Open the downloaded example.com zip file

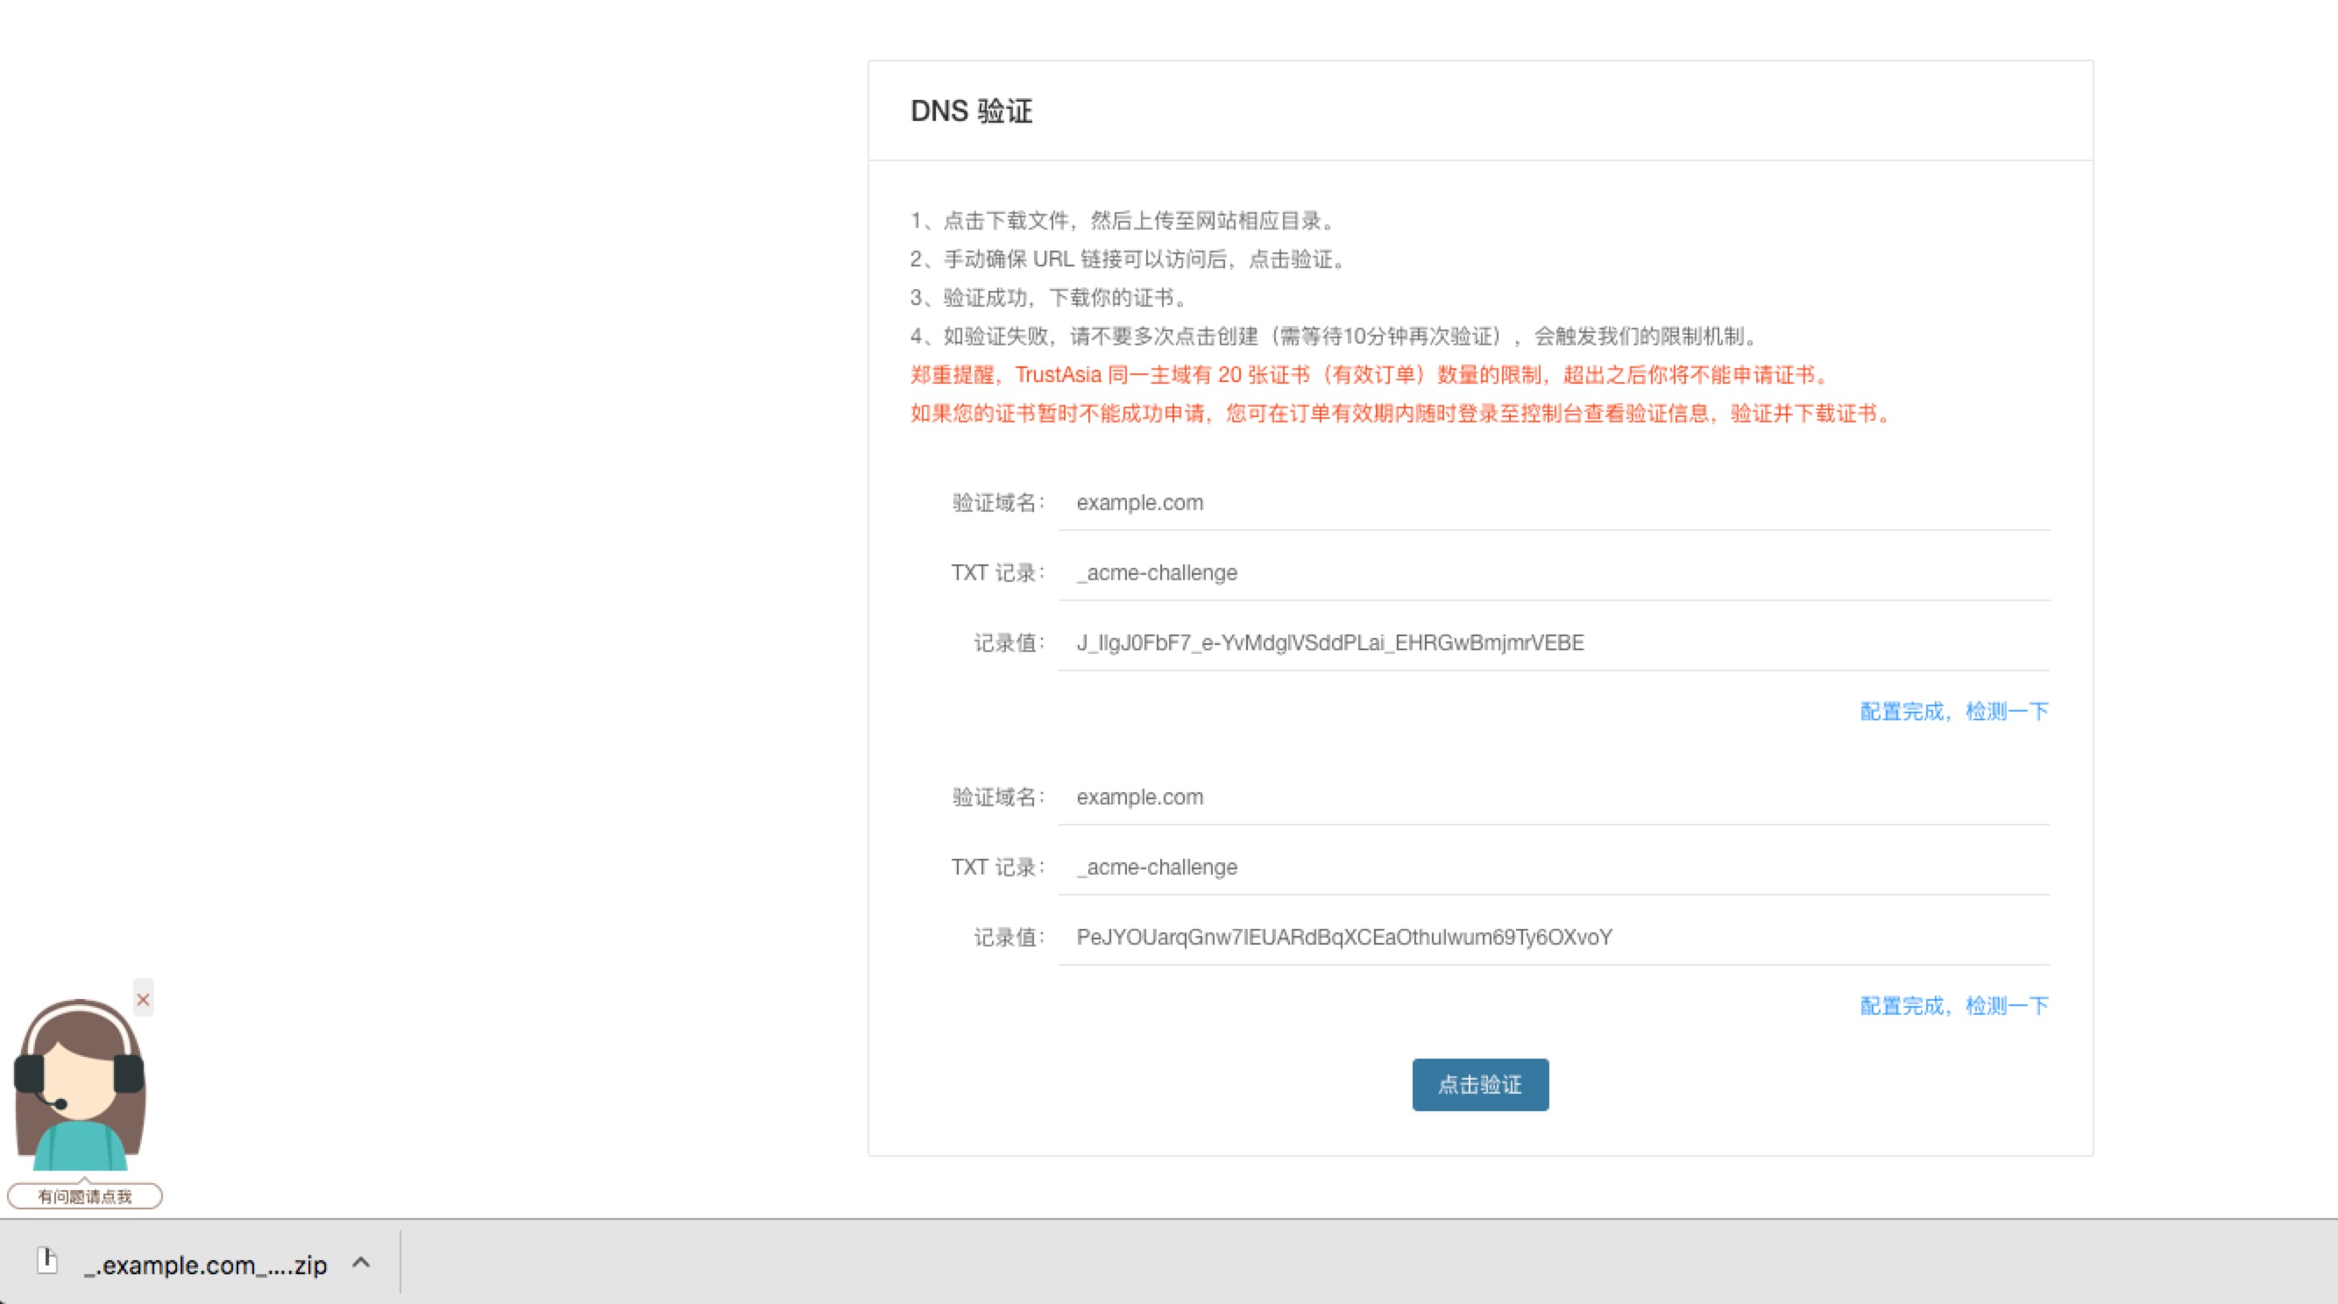205,1264
